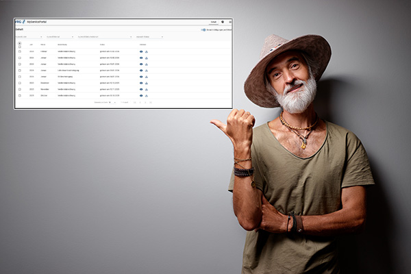Click the globe language icon in header
The height and width of the screenshot is (274, 411).
point(223,22)
